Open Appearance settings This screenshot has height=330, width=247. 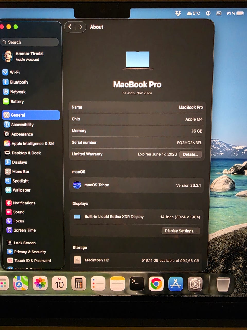pos(19,134)
